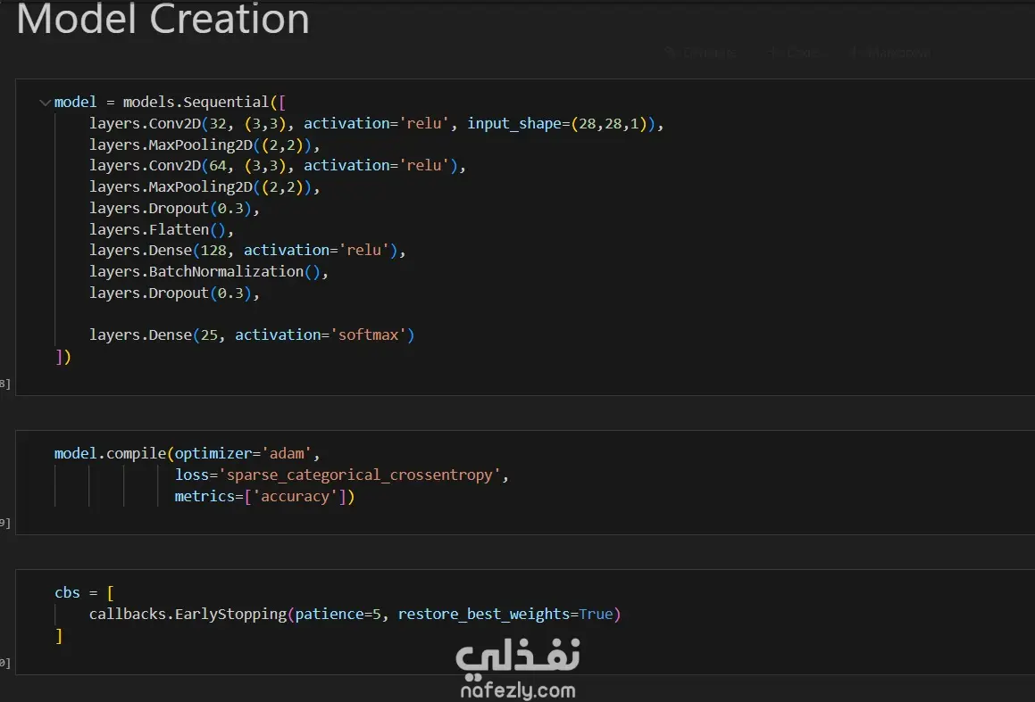Click the layers.Dense(25, activation='softmax') line

click(252, 334)
